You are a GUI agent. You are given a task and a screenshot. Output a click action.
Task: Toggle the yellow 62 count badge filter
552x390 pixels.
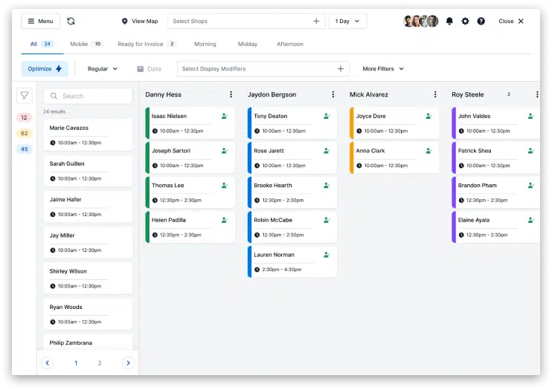click(x=25, y=133)
